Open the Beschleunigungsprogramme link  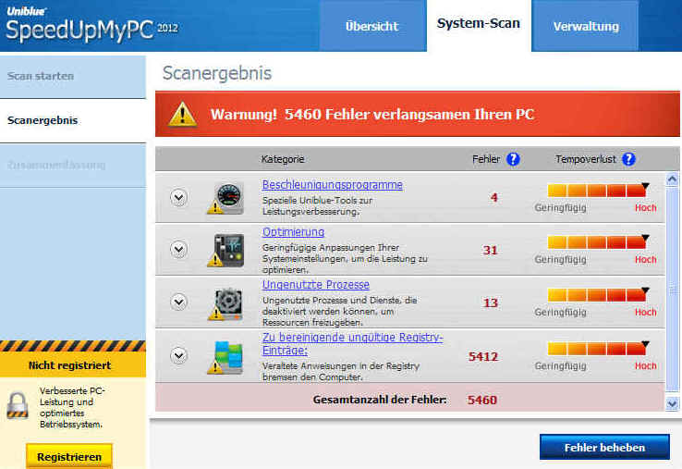coord(332,185)
